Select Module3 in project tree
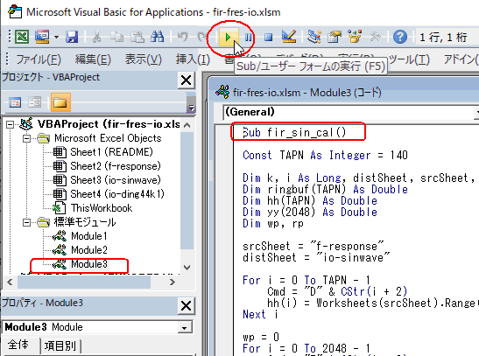This screenshot has height=356, width=479. click(x=89, y=264)
